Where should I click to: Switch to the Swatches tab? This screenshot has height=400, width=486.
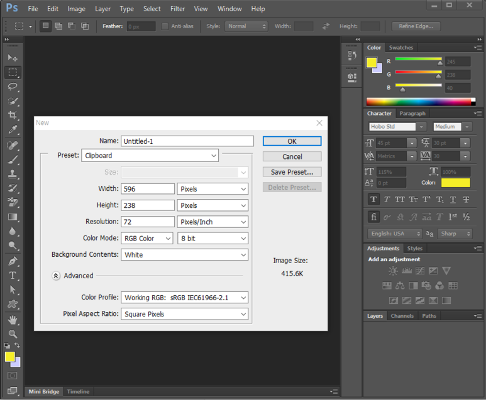(400, 47)
